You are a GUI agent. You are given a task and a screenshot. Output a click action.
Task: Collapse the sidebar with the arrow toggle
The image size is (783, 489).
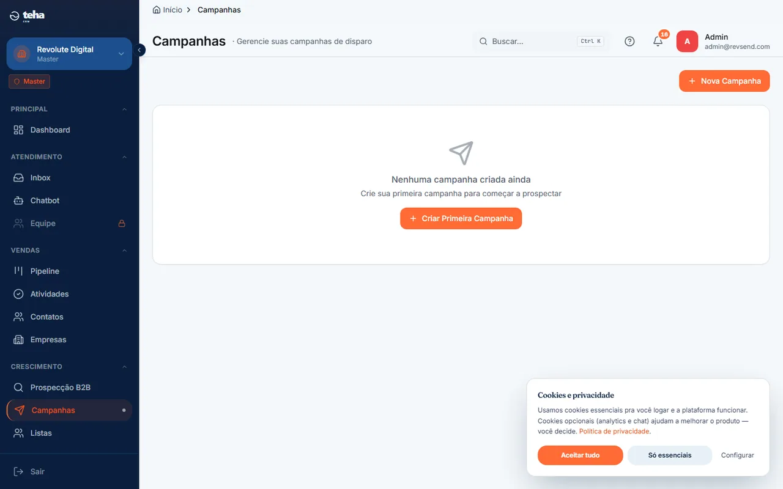point(139,50)
